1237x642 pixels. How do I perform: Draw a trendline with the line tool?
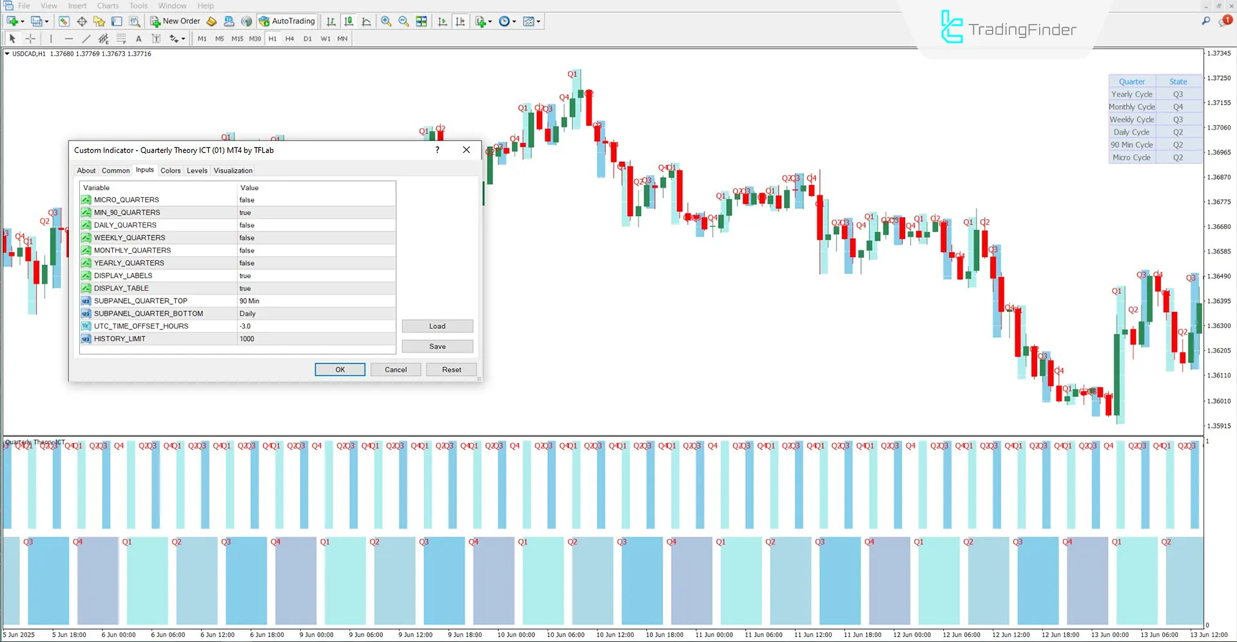[x=86, y=39]
